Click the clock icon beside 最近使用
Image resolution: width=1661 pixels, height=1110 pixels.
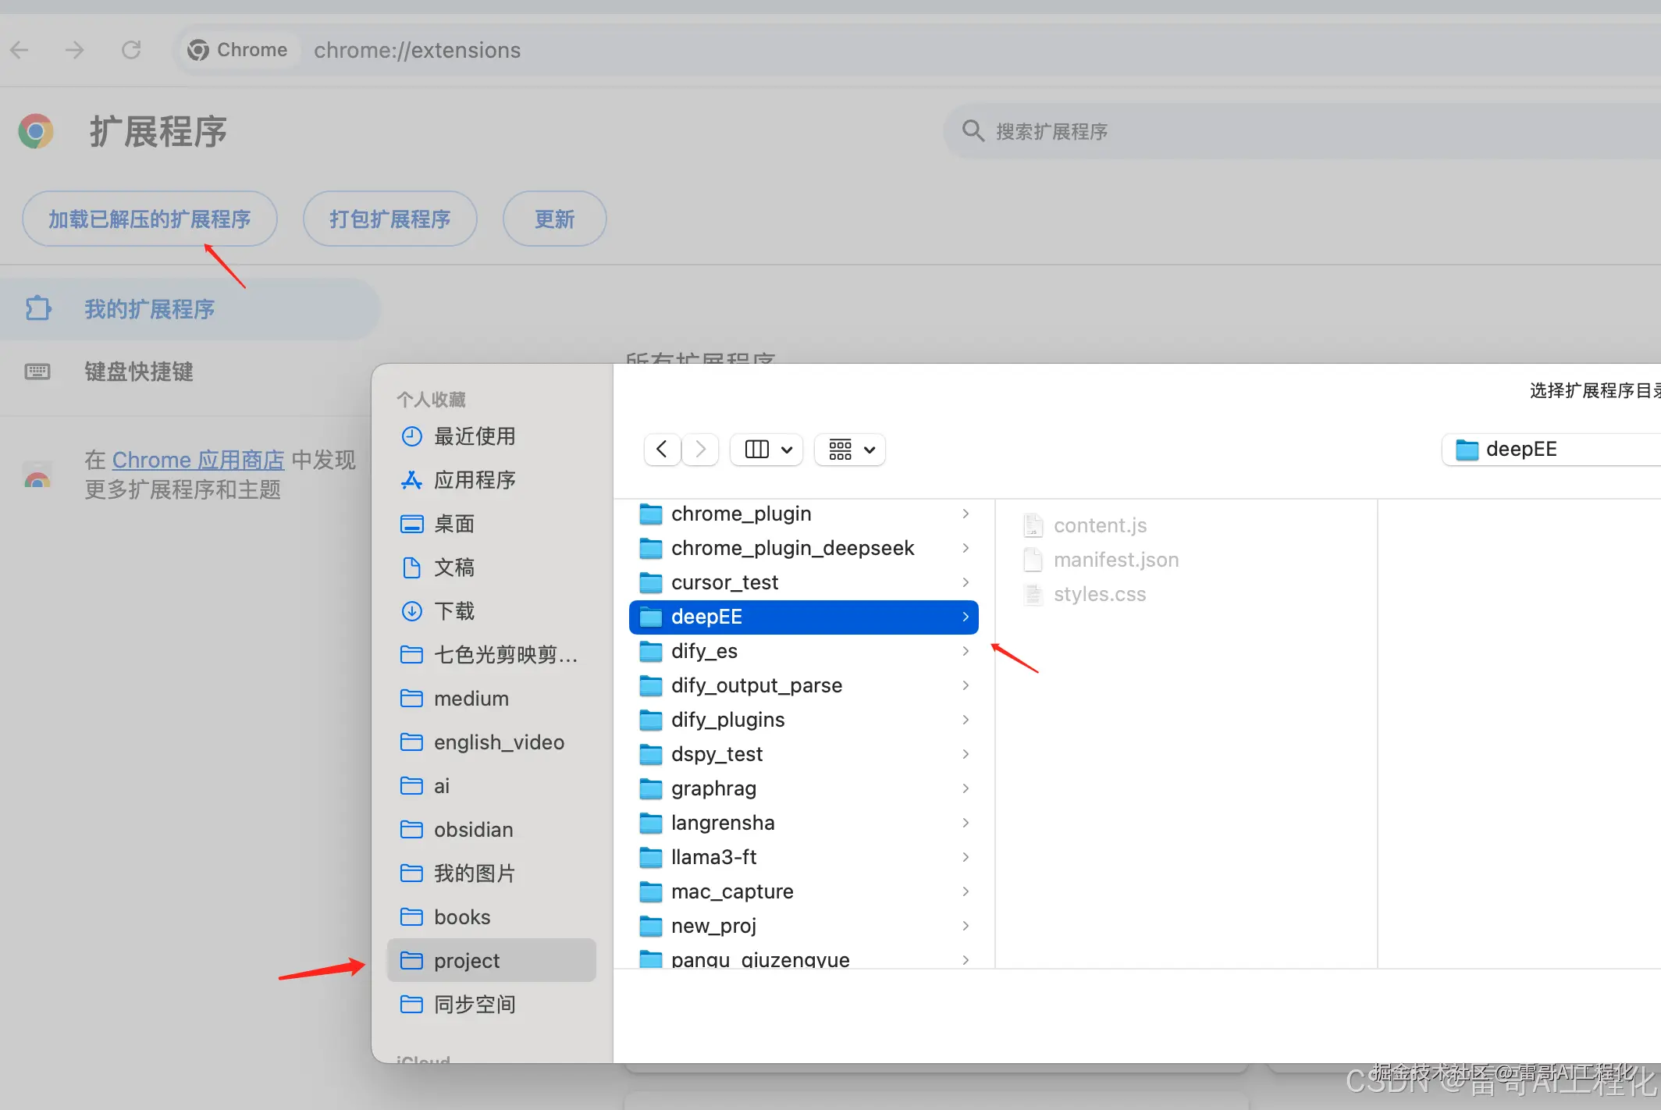pyautogui.click(x=411, y=436)
